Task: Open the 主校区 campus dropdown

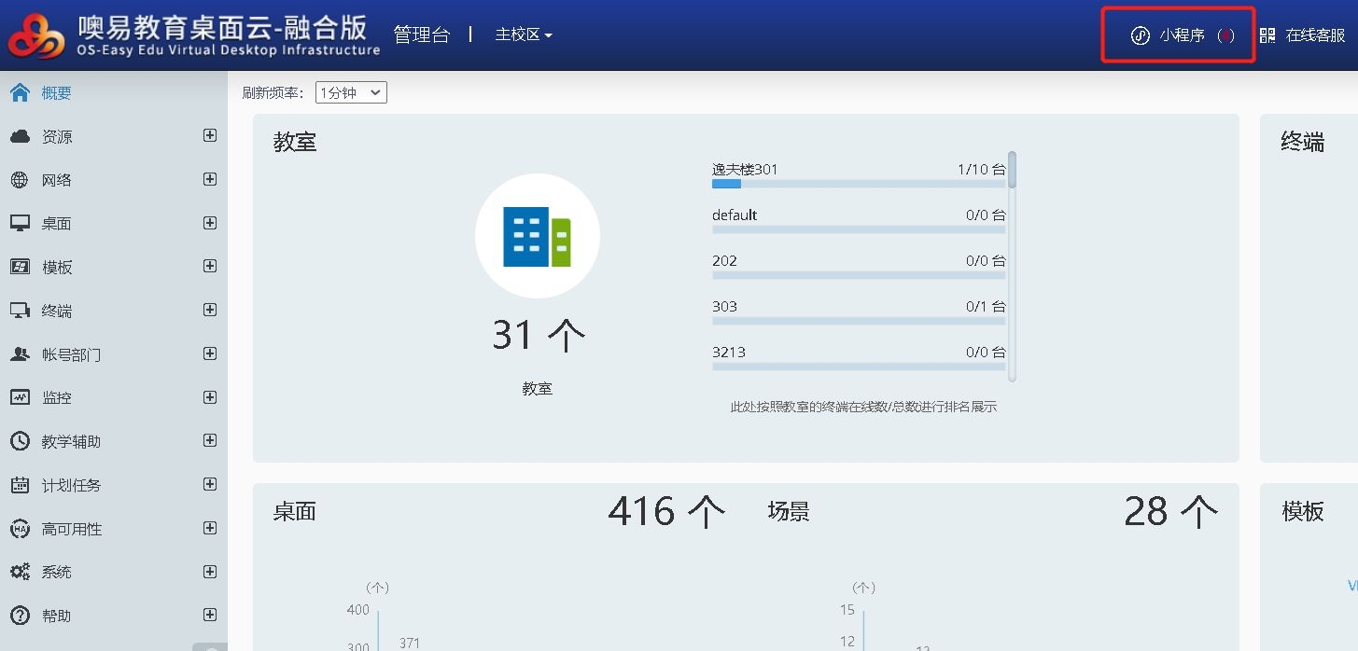Action: click(x=523, y=35)
